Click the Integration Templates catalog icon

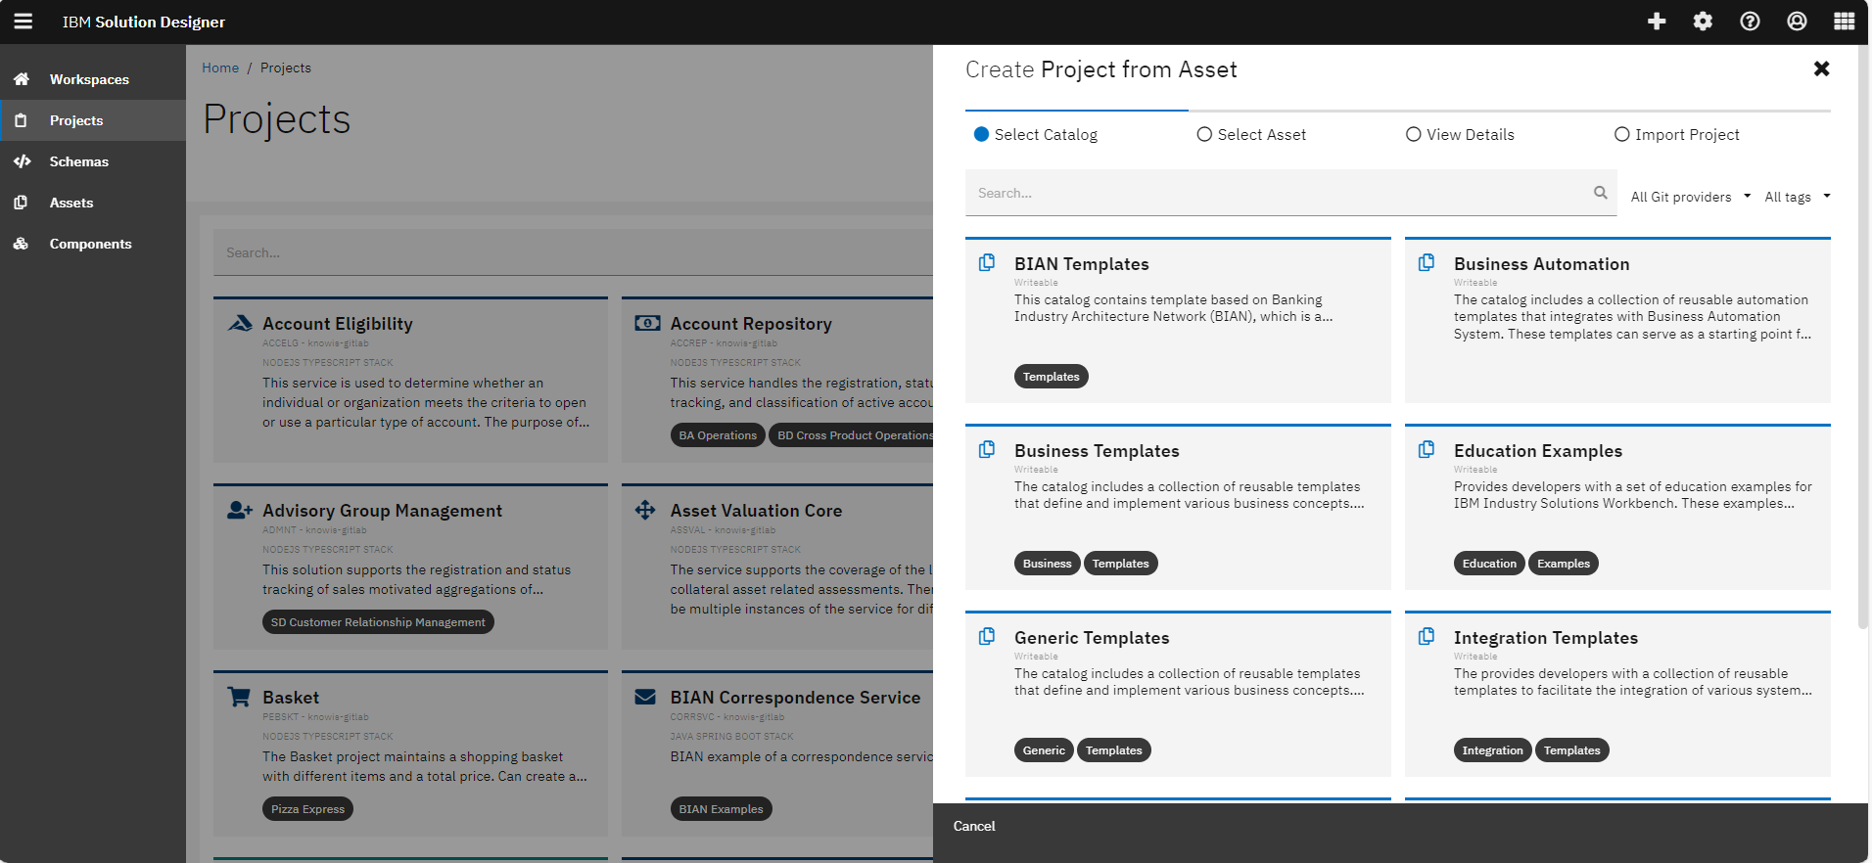coord(1427,636)
